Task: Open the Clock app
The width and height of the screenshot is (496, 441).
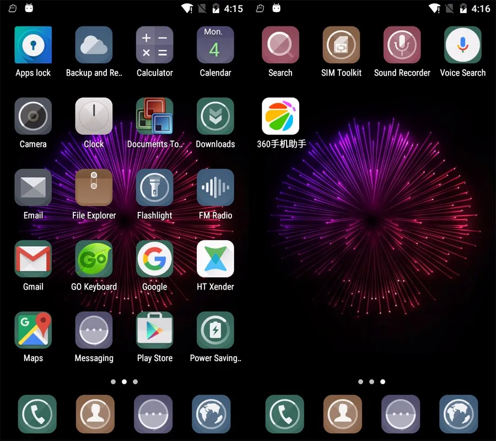Action: pyautogui.click(x=94, y=116)
